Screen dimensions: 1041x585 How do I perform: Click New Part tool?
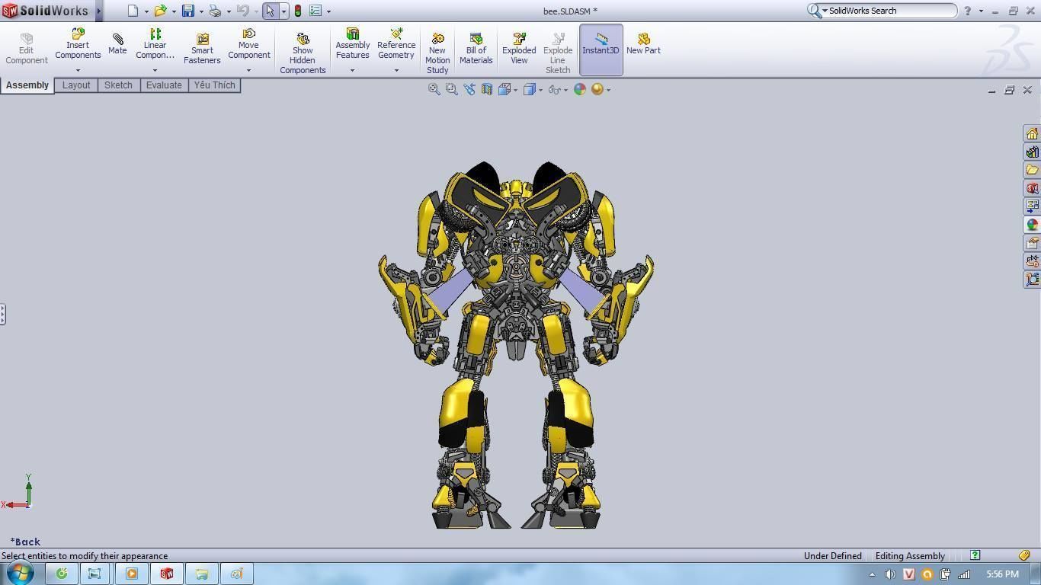[643, 44]
